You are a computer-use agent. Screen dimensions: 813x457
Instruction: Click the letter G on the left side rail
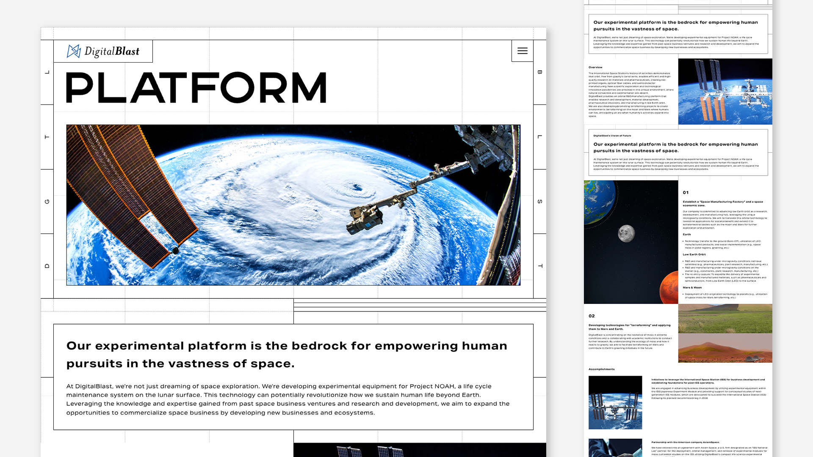(47, 201)
